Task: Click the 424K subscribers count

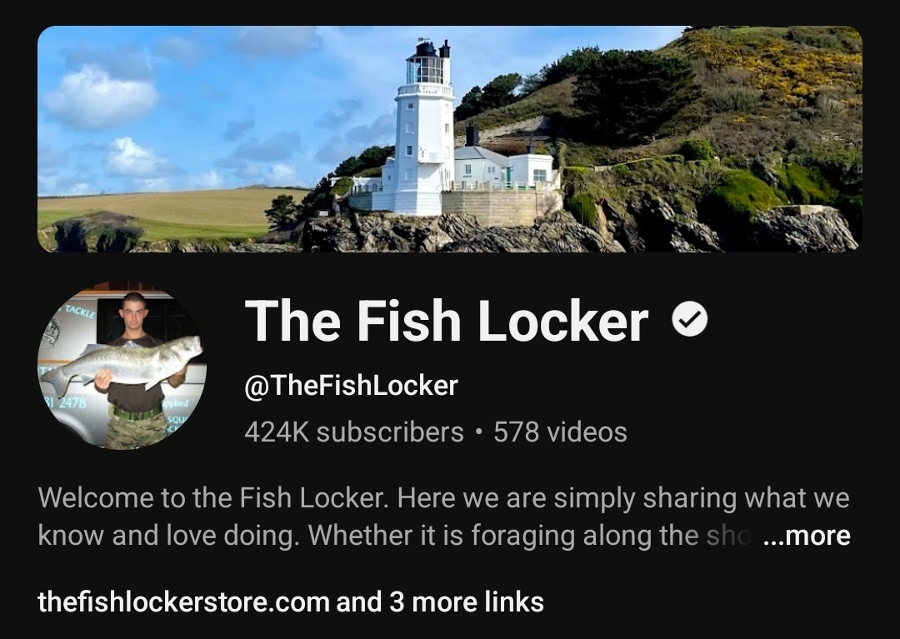Action: pos(353,432)
